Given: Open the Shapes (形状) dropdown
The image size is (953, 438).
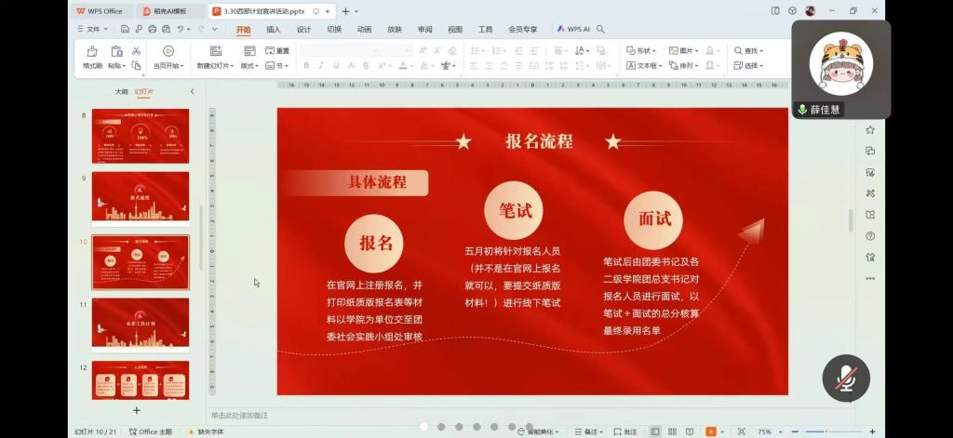Looking at the screenshot, I should tap(641, 50).
